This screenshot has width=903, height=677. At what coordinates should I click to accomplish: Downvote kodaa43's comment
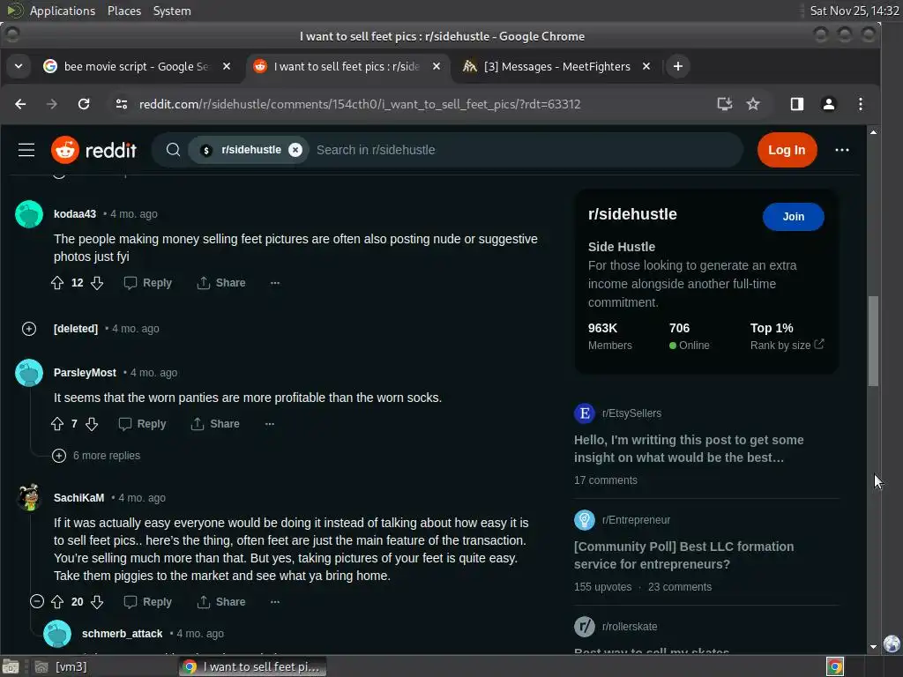(x=97, y=283)
